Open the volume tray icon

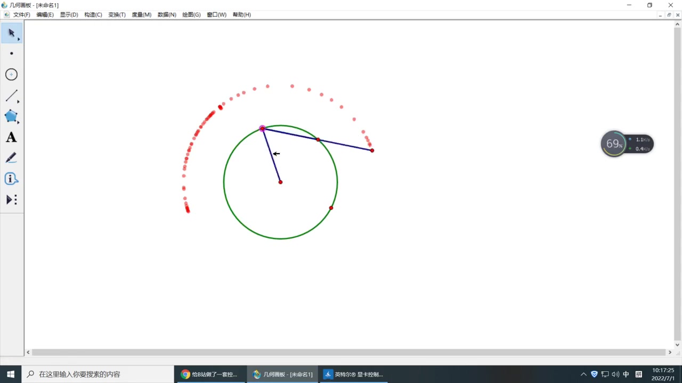coord(615,374)
